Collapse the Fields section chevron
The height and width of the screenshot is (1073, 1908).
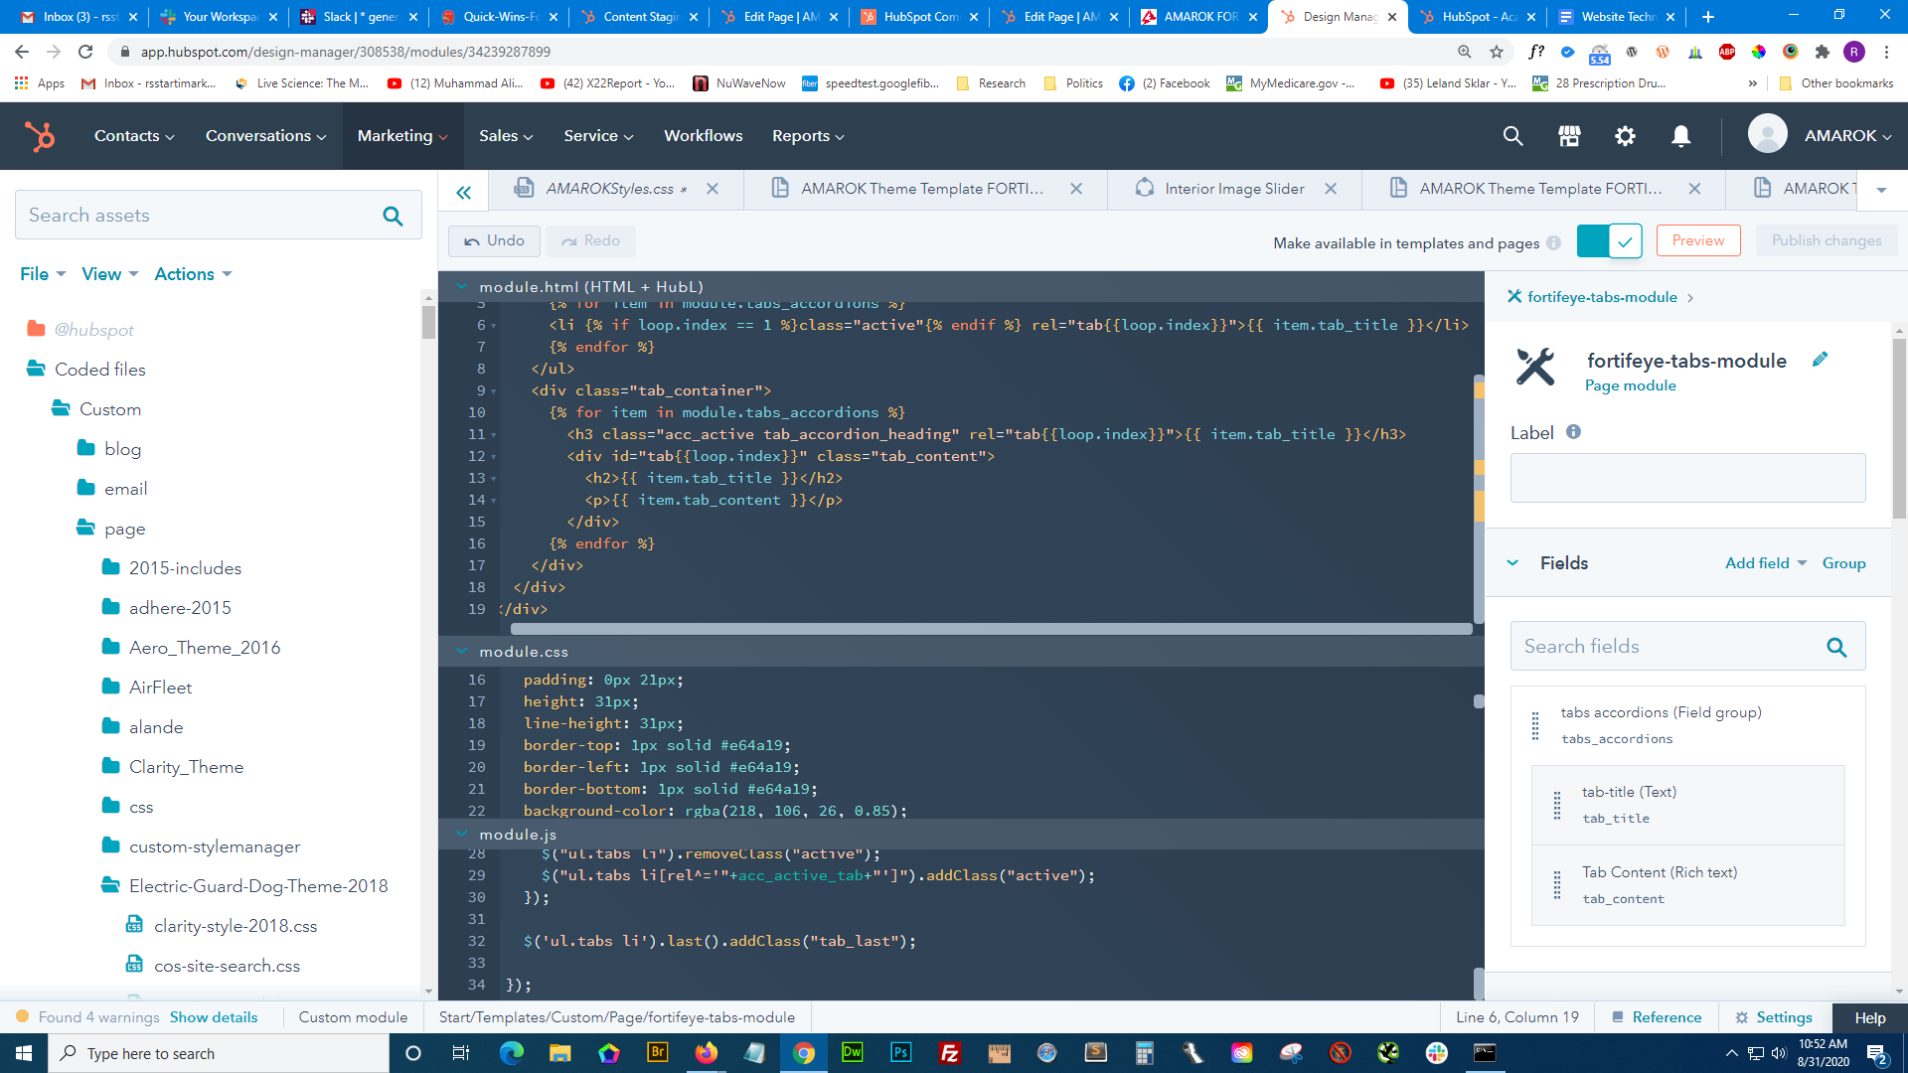click(x=1512, y=563)
